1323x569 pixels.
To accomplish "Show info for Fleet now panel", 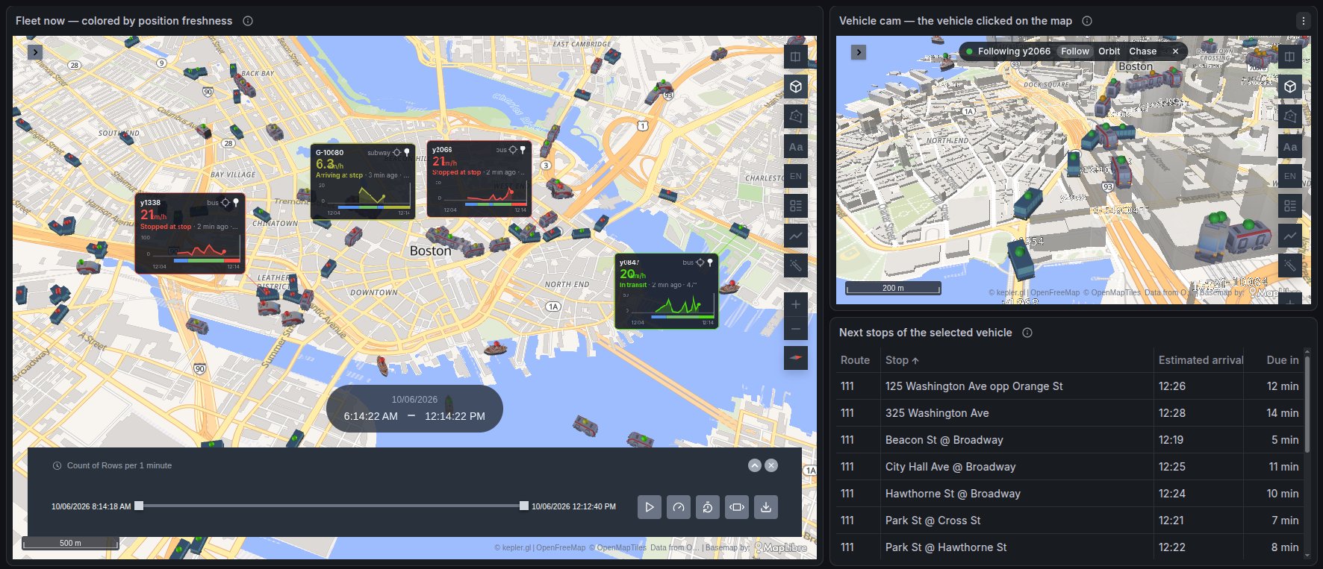I will pyautogui.click(x=248, y=21).
